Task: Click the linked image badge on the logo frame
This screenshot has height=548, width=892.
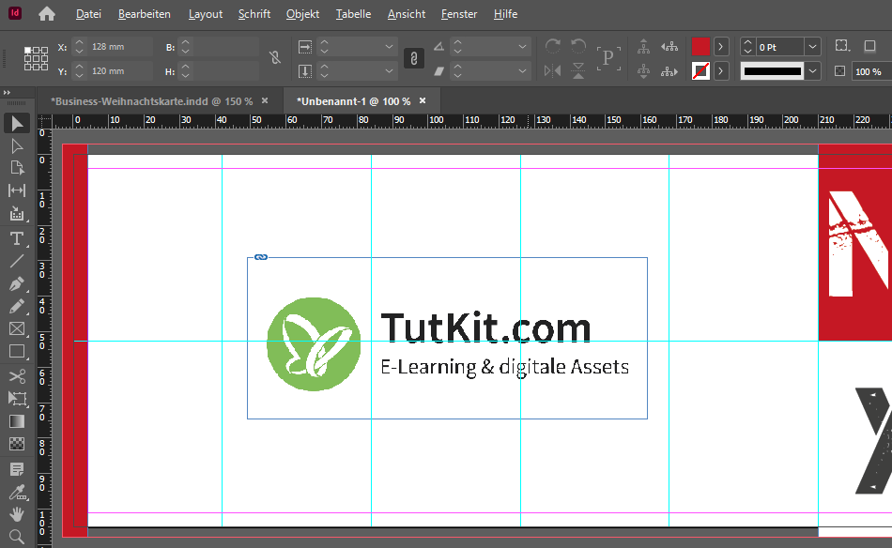Action: tap(260, 257)
